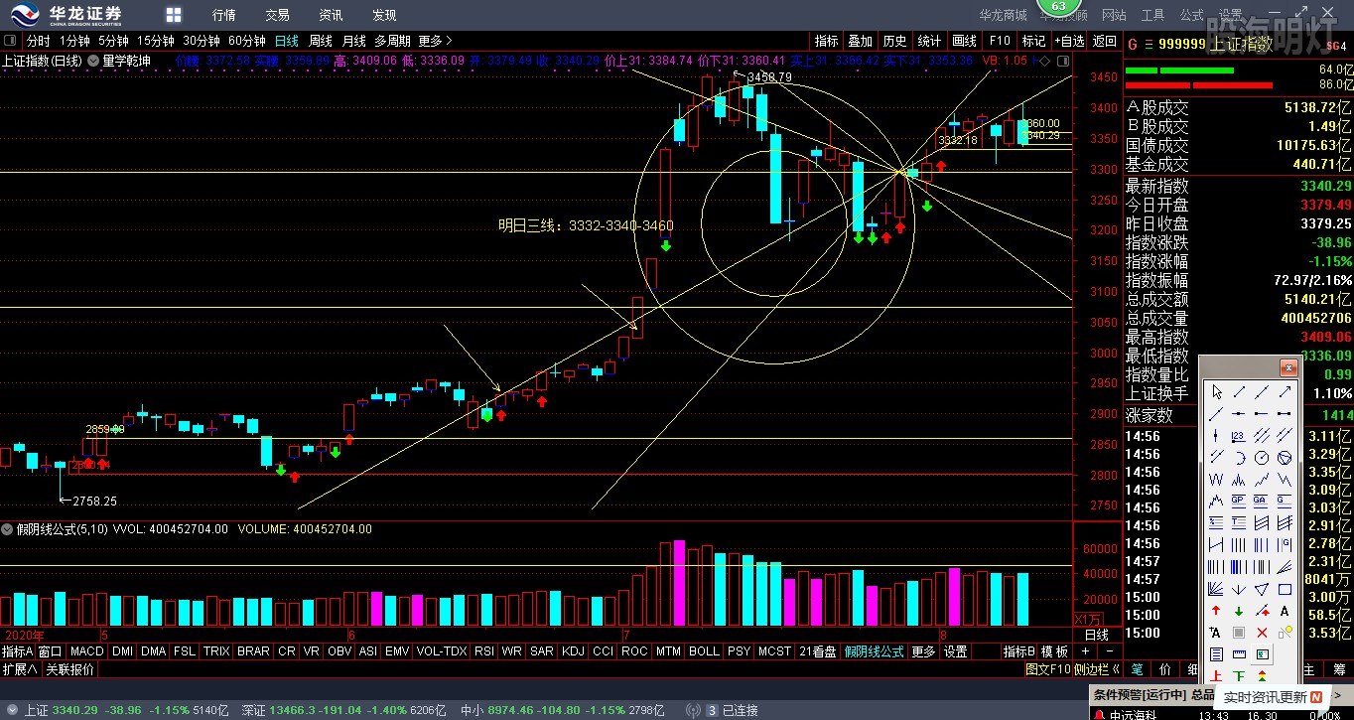Switch to 1分钟 period
Screen dimensions: 1354x720
pos(74,41)
